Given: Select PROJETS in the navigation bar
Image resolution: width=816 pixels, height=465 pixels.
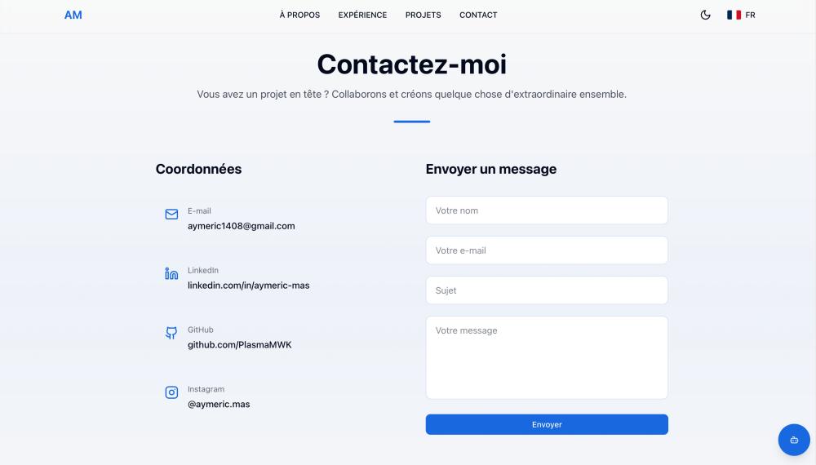Looking at the screenshot, I should click(423, 15).
